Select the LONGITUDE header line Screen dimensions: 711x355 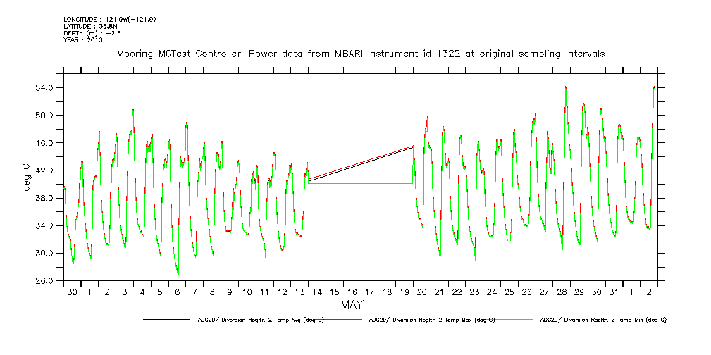click(x=109, y=19)
